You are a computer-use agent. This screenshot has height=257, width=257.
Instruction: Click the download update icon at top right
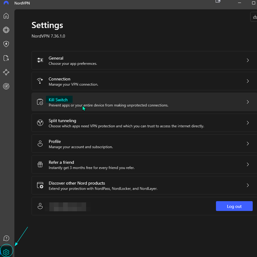(x=255, y=17)
